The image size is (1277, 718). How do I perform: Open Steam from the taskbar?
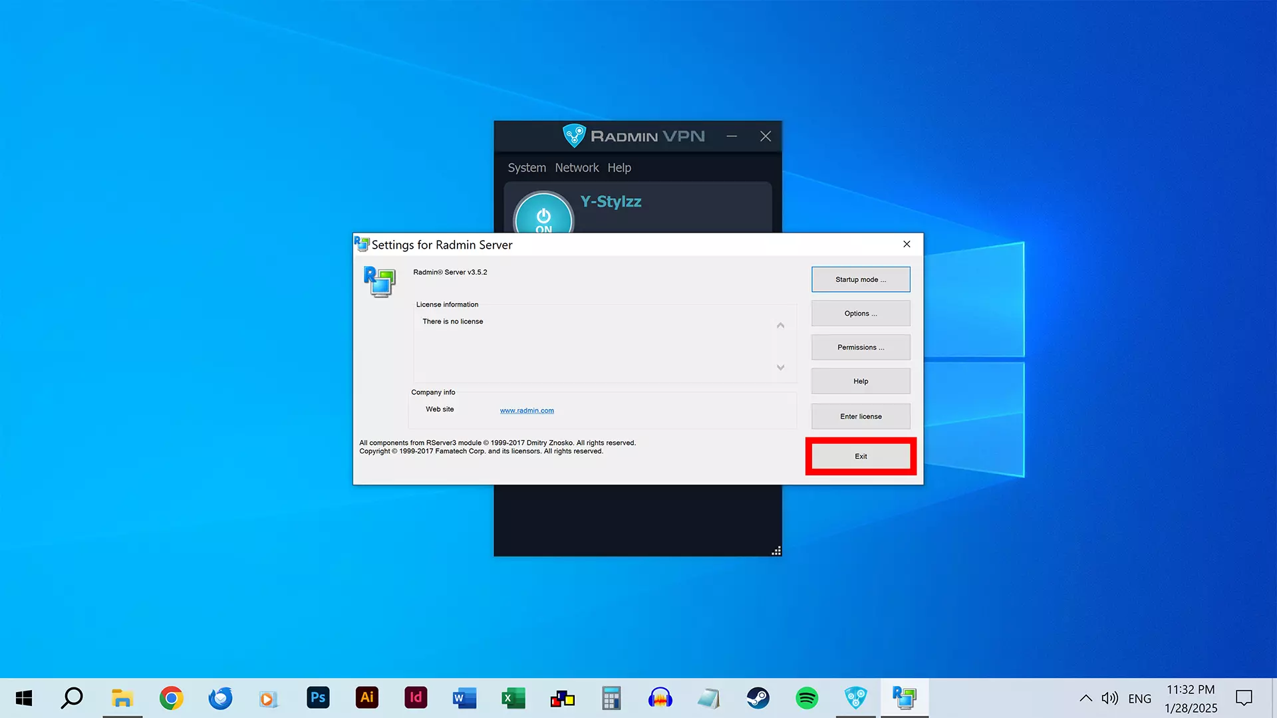(x=758, y=698)
